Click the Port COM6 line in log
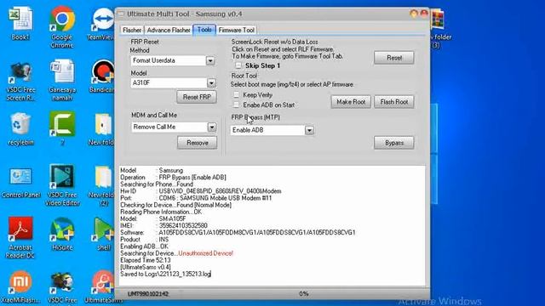The height and width of the screenshot is (306, 545). tap(196, 198)
